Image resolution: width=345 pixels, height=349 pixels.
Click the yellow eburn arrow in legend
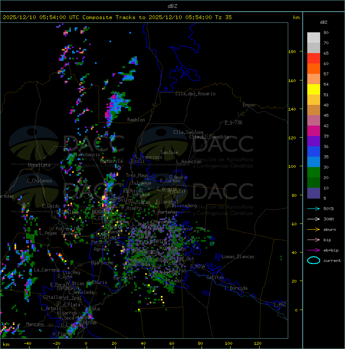(x=313, y=230)
